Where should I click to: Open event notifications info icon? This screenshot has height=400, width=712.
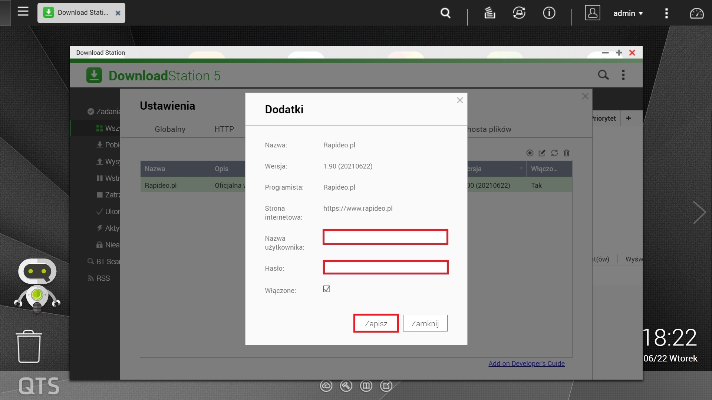549,13
